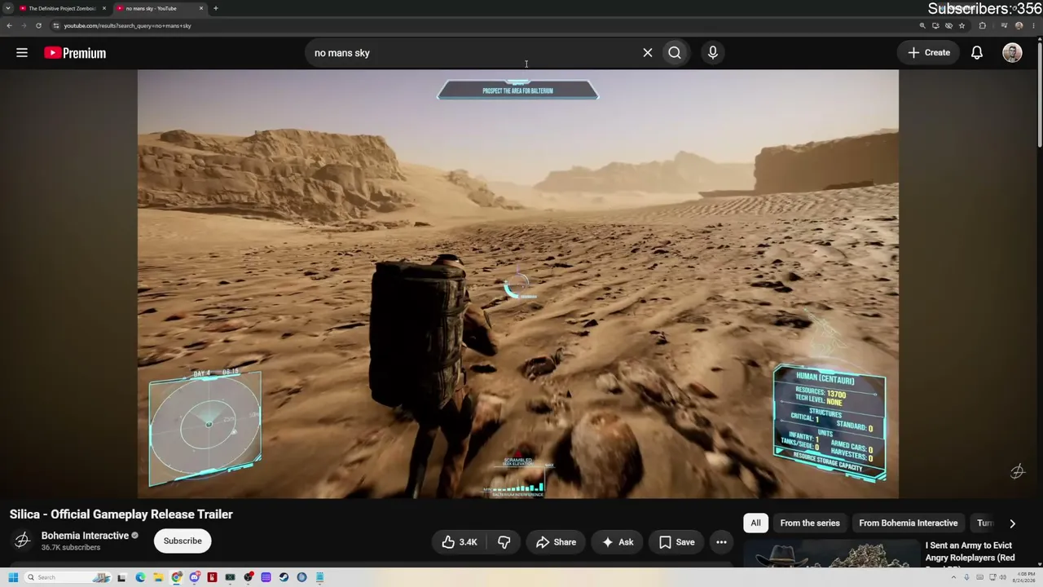Screen dimensions: 1043x587
Task: Click the Silica gameplay video player
Action: 518,284
